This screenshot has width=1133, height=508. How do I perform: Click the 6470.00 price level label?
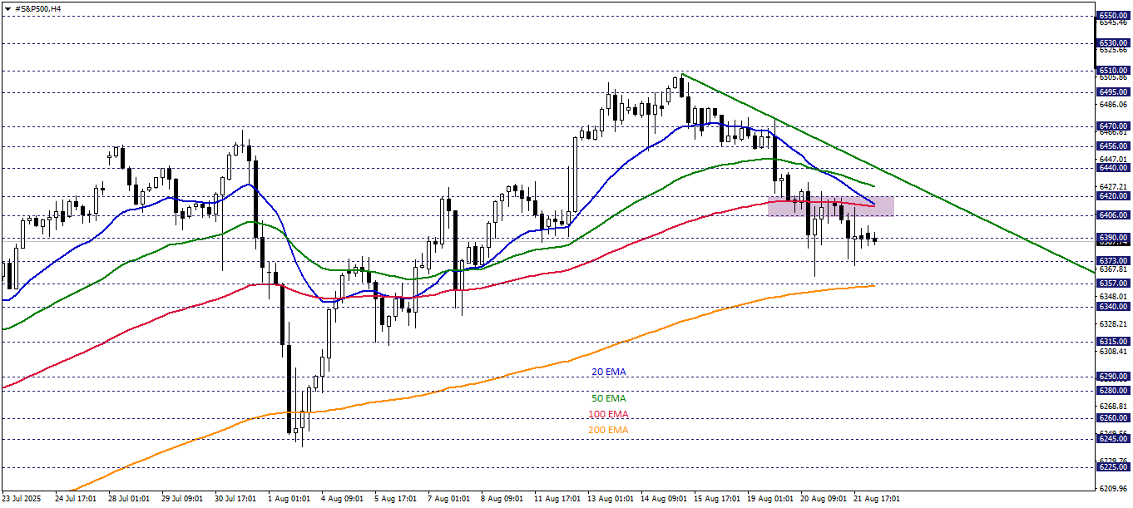(1113, 126)
